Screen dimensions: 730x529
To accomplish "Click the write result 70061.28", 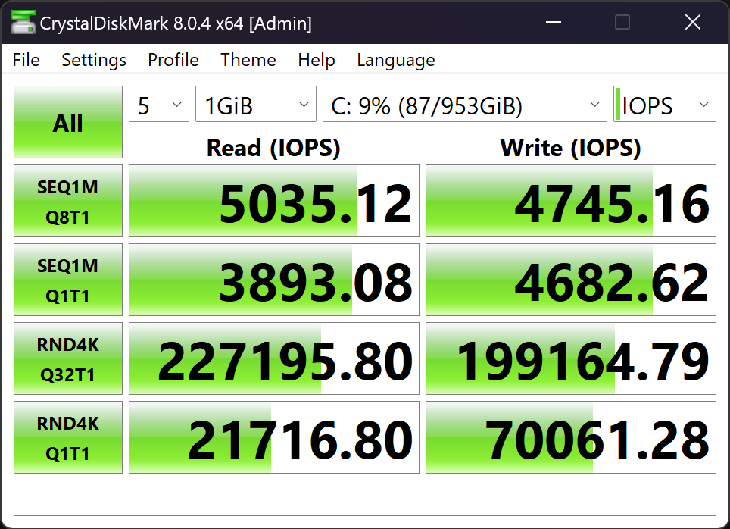I will (x=571, y=437).
